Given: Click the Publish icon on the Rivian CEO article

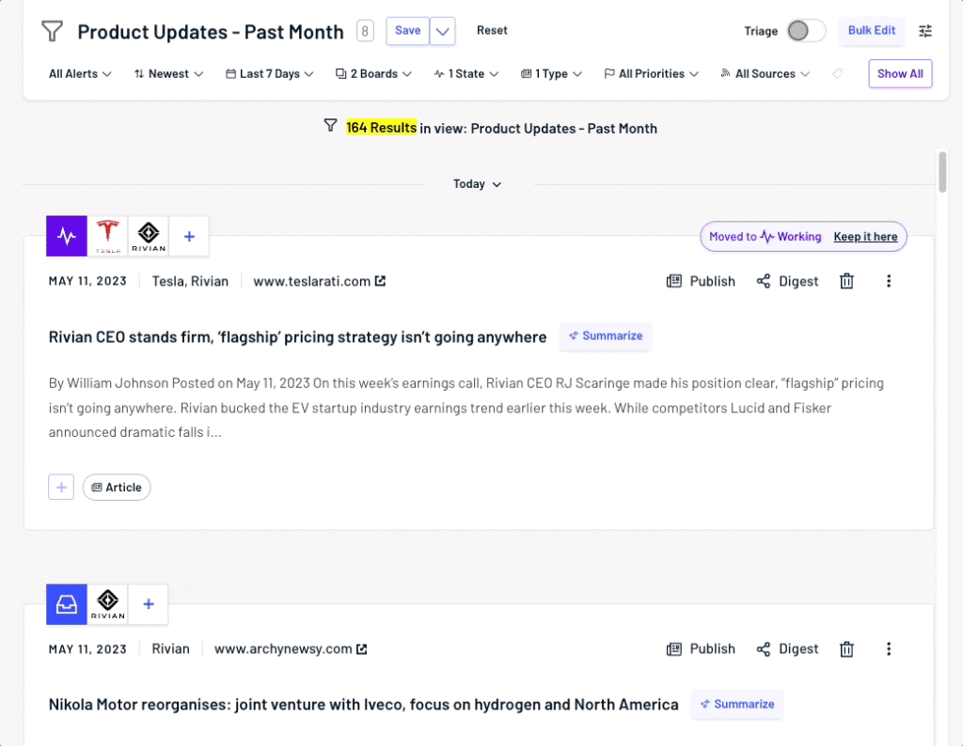Looking at the screenshot, I should (700, 281).
